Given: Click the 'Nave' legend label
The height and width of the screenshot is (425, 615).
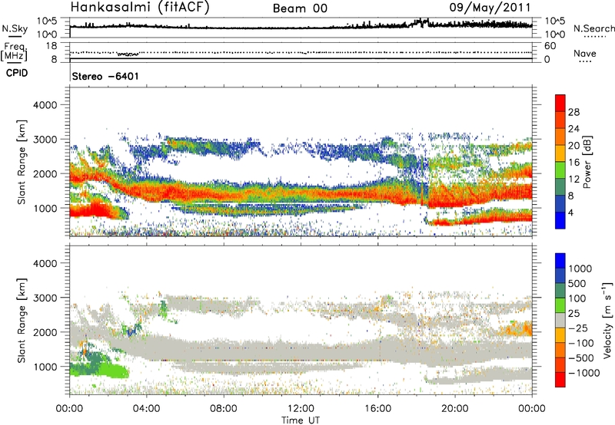Looking at the screenshot, I should pos(585,53).
